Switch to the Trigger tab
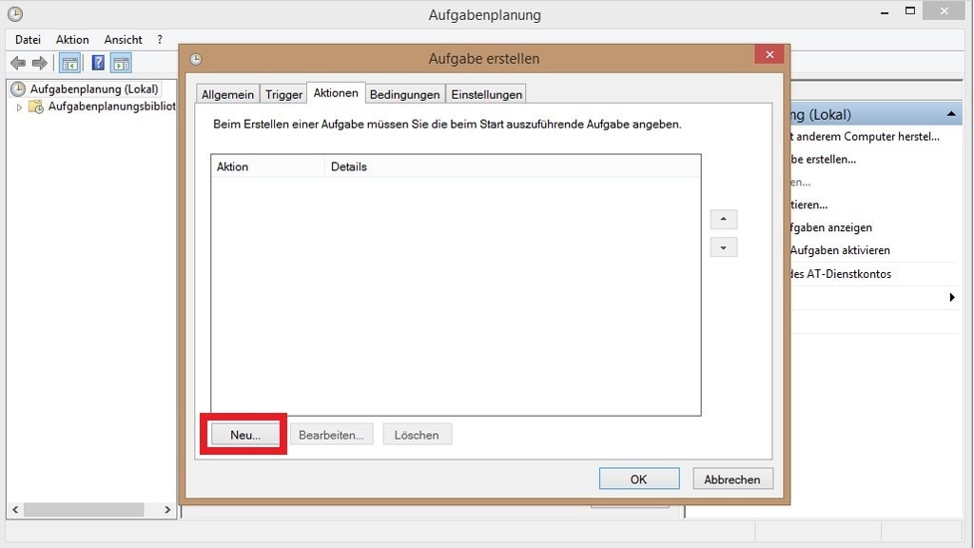This screenshot has height=548, width=974. click(283, 94)
